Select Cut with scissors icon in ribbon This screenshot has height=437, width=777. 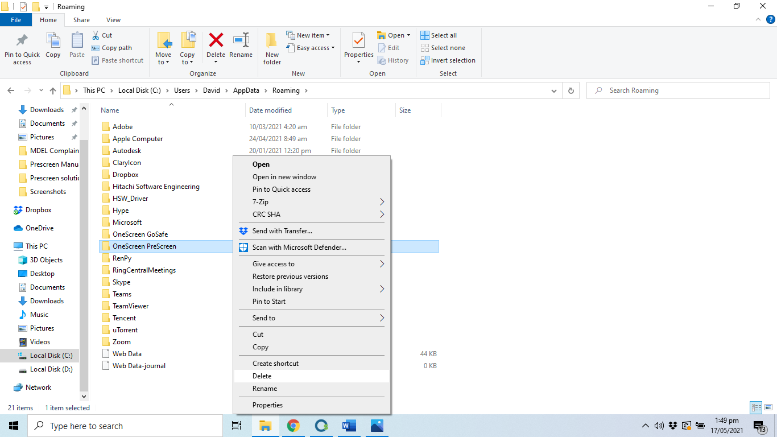click(x=102, y=35)
